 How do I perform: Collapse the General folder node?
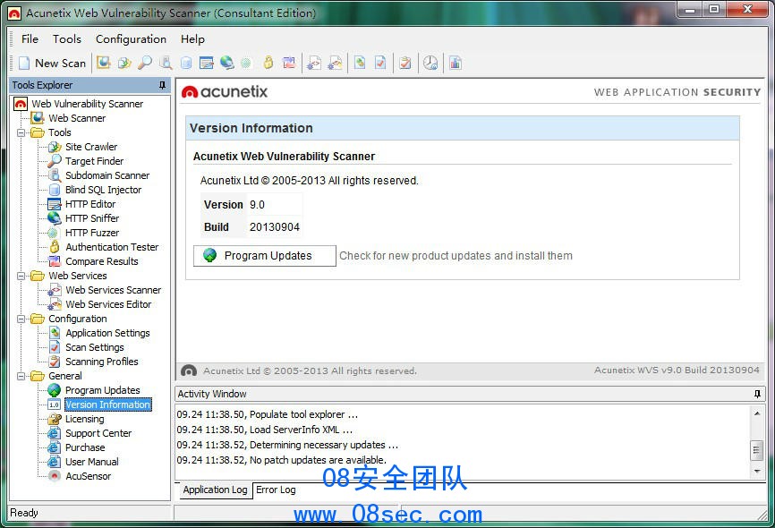(x=21, y=376)
